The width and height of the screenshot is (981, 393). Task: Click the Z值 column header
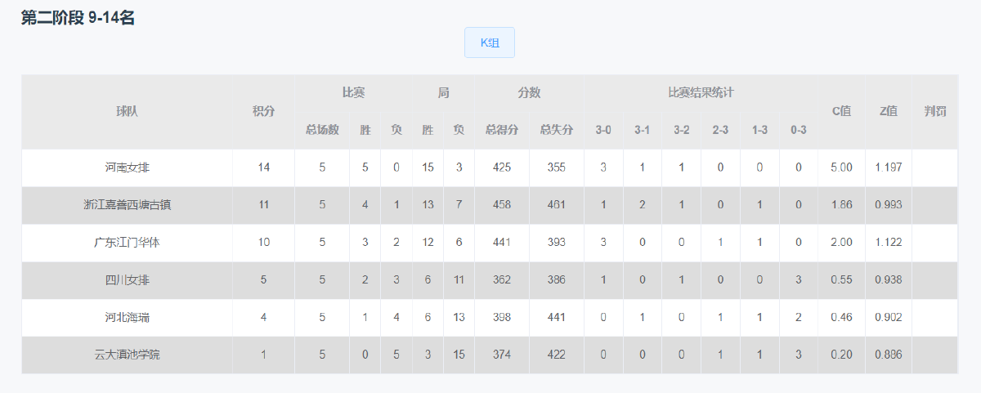tap(888, 111)
